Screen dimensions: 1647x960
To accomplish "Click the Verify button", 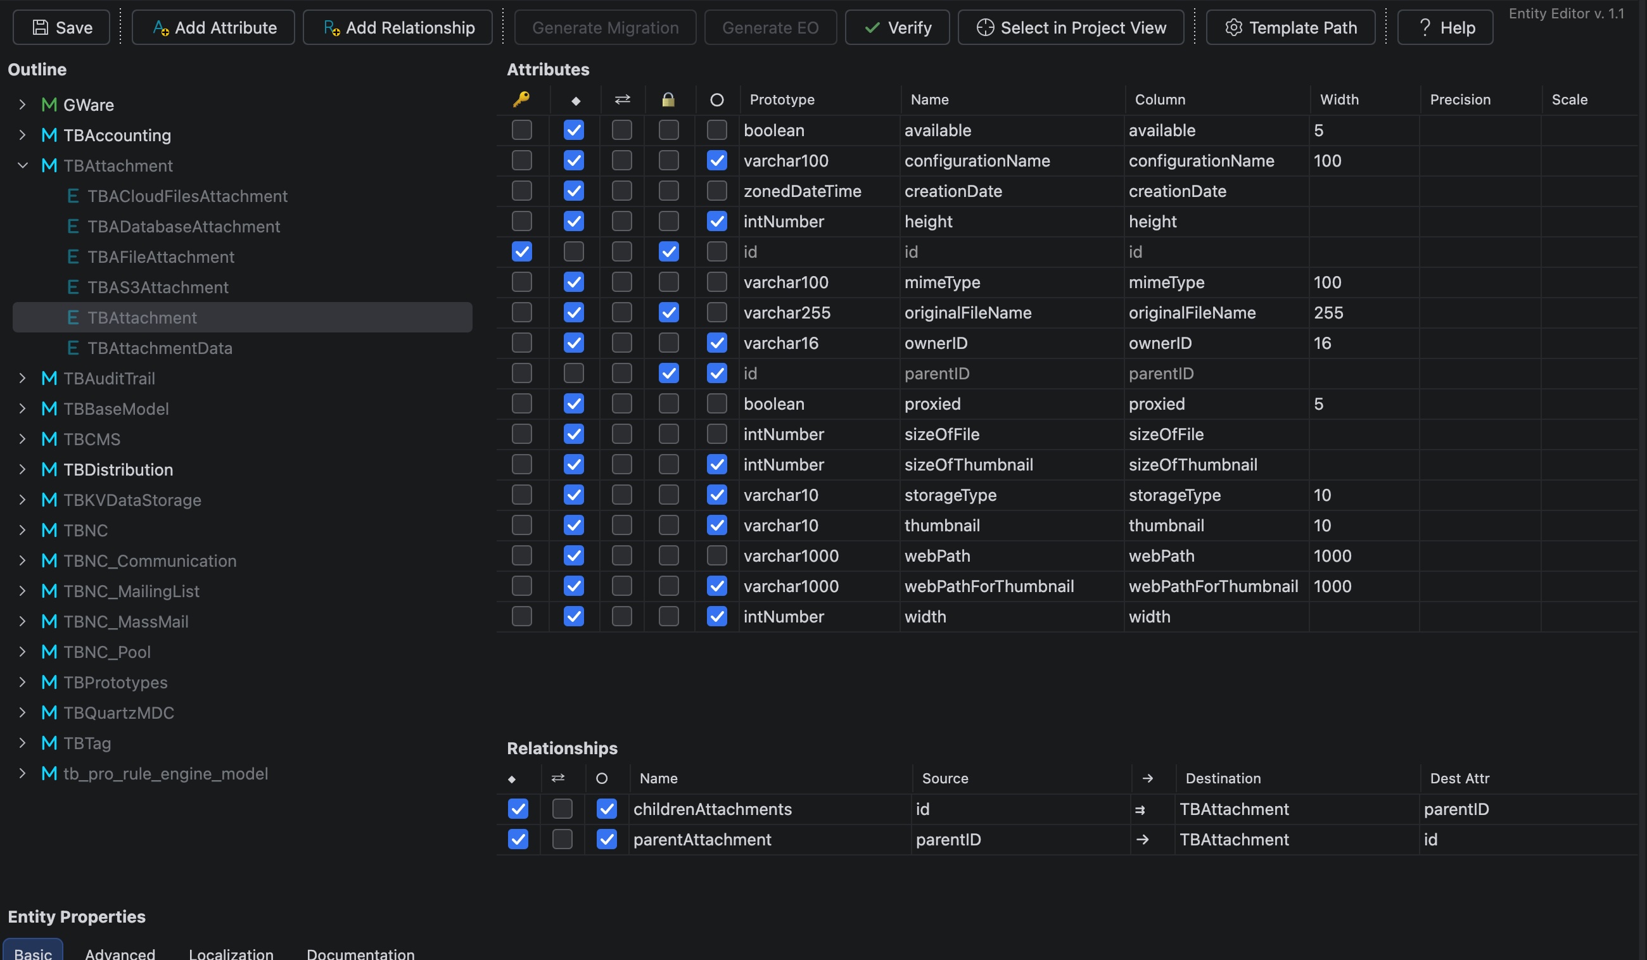I will click(x=898, y=27).
